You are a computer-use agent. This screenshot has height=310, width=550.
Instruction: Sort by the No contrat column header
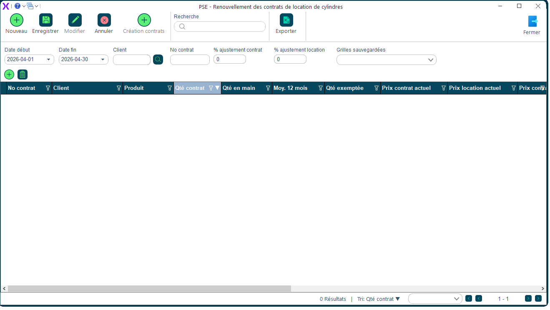coord(22,88)
